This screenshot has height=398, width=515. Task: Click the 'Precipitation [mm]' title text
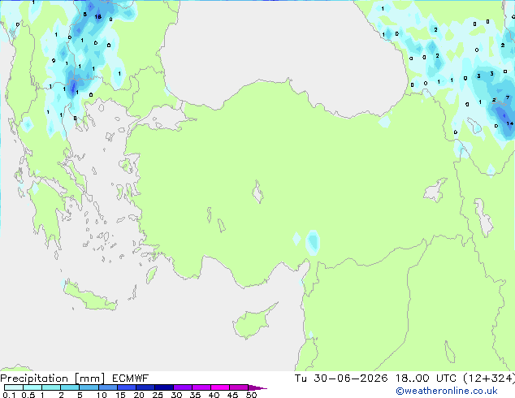(52, 379)
